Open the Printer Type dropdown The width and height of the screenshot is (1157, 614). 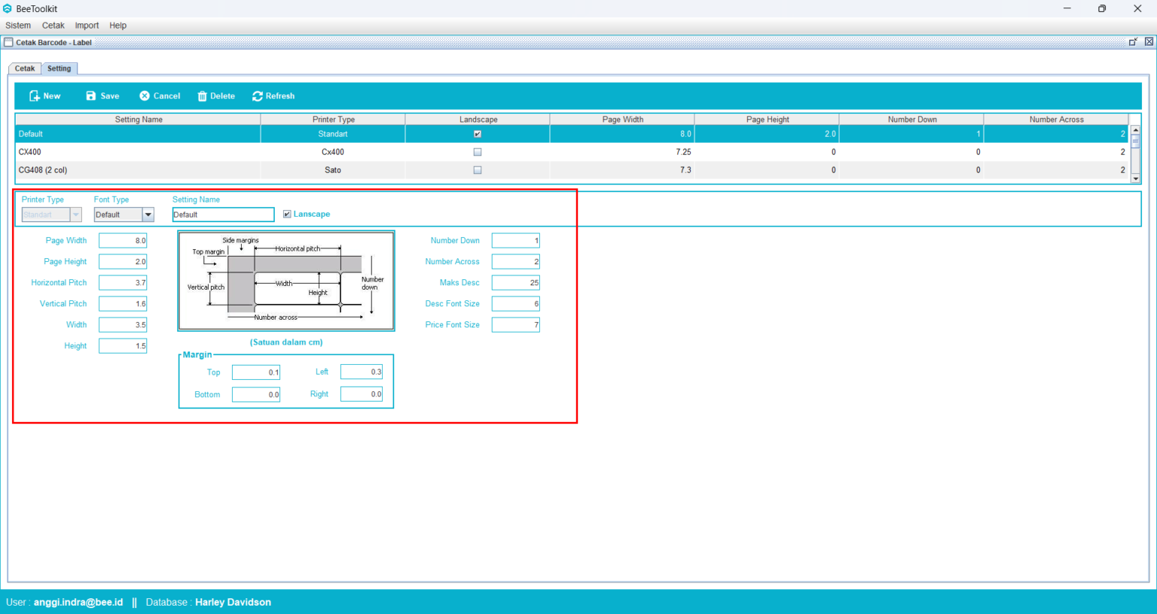(75, 215)
